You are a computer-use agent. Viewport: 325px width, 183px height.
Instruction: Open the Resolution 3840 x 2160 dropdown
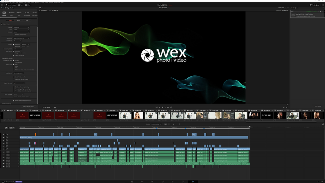21,39
